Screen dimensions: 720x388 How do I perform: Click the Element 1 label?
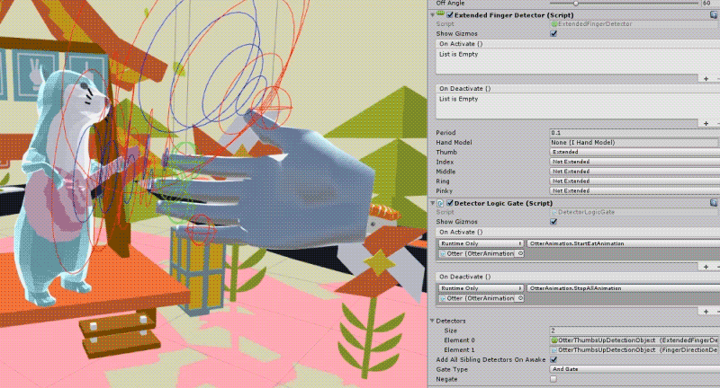tap(459, 350)
